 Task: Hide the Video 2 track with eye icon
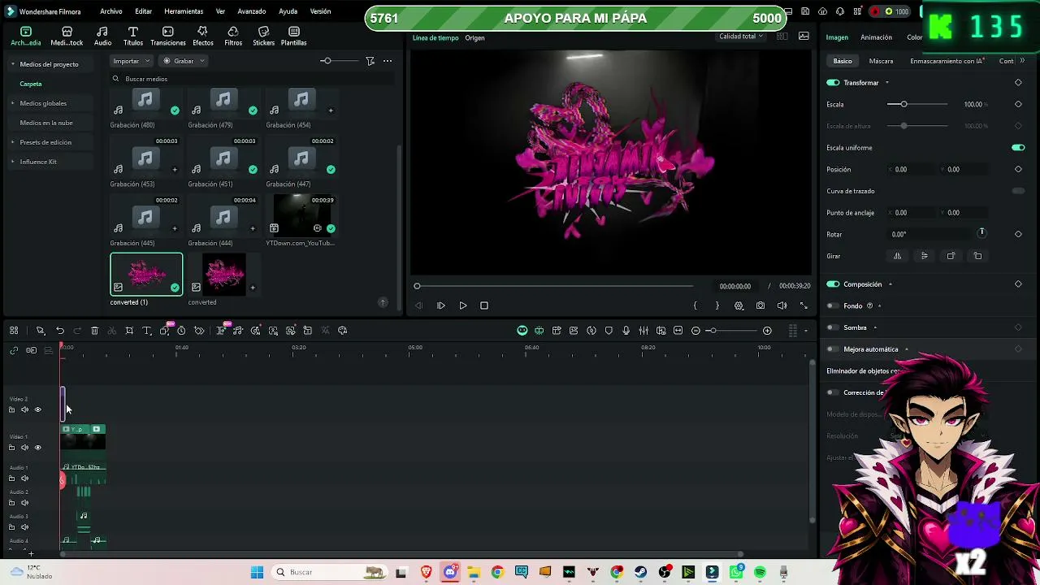pyautogui.click(x=37, y=409)
